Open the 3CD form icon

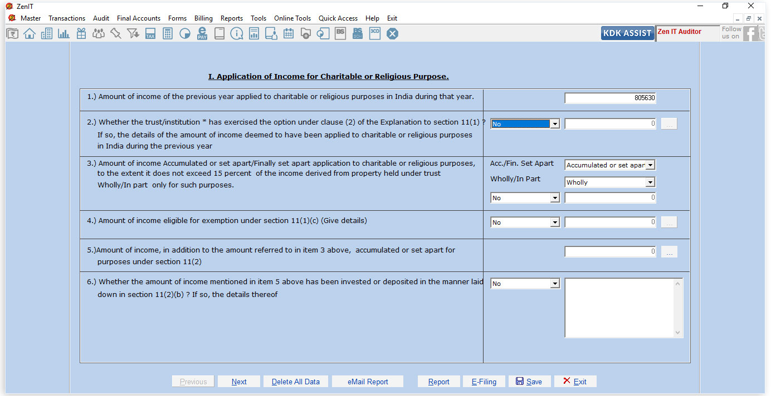point(375,33)
